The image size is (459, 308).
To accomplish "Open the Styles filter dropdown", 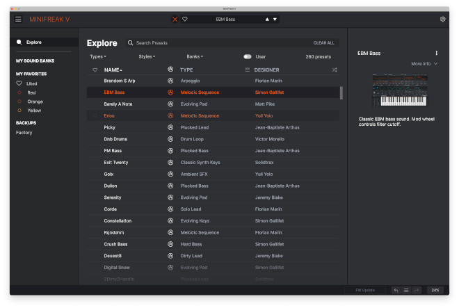I will tap(147, 56).
